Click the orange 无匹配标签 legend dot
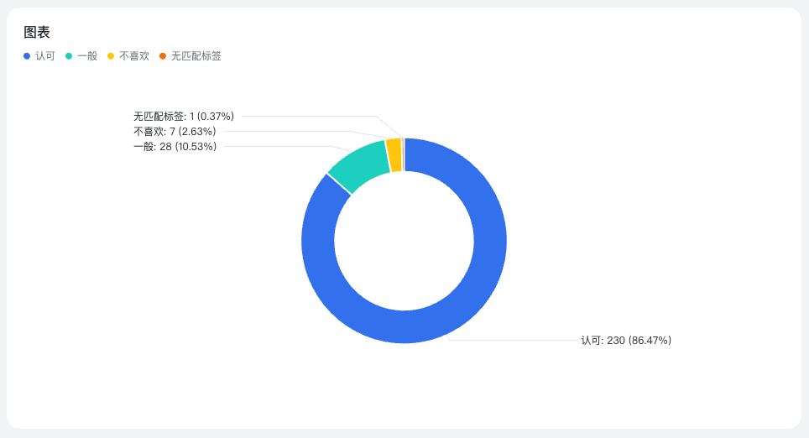Image resolution: width=809 pixels, height=438 pixels. [163, 56]
